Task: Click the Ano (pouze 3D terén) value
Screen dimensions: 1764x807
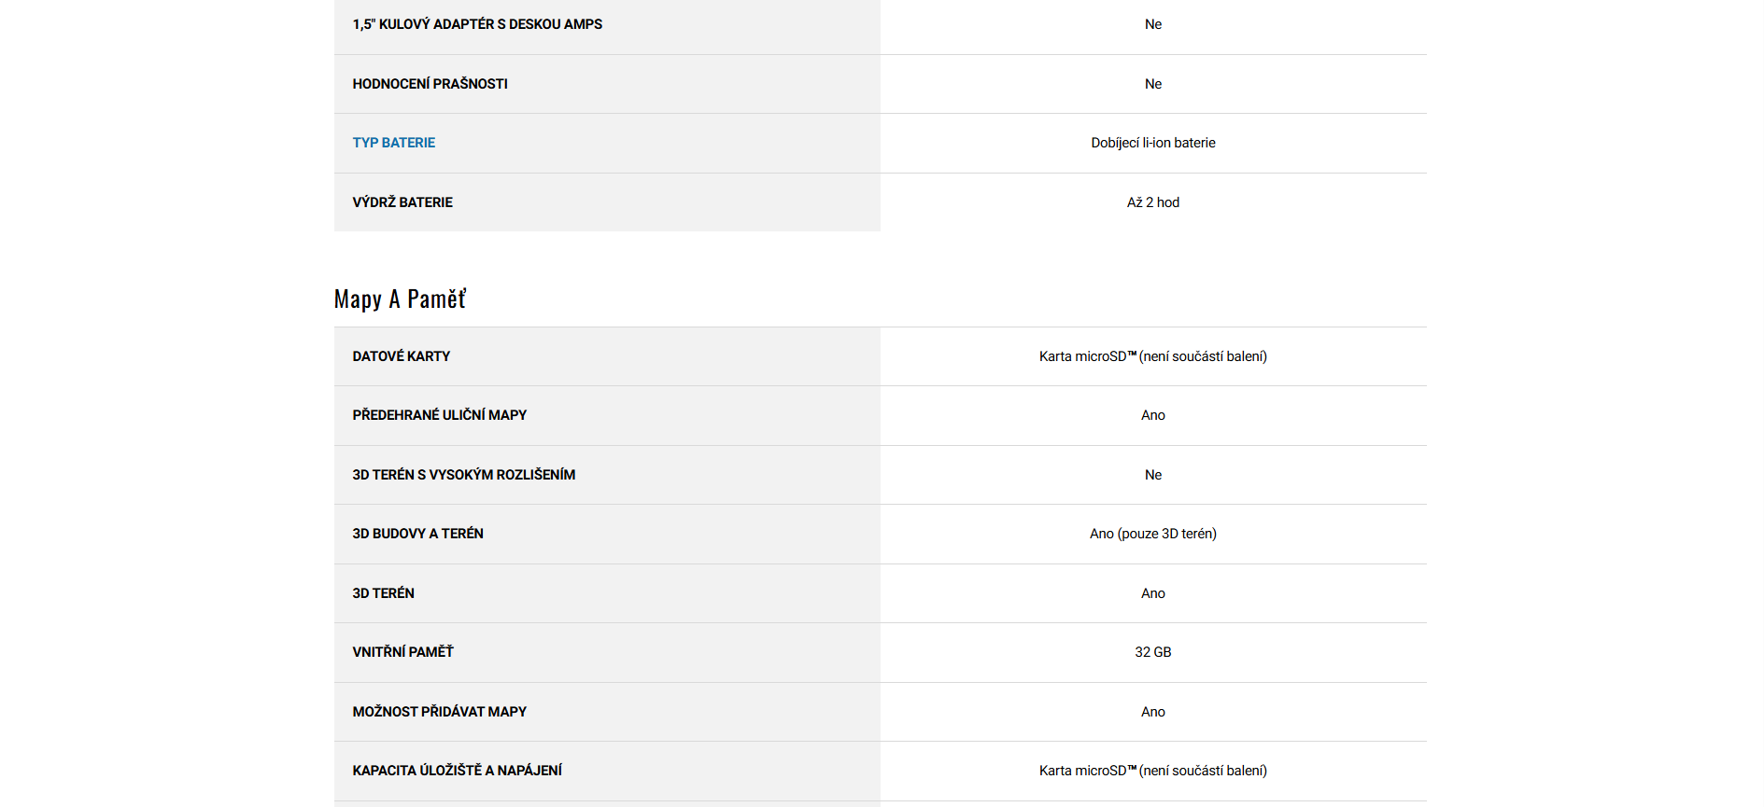Action: pyautogui.click(x=1152, y=534)
